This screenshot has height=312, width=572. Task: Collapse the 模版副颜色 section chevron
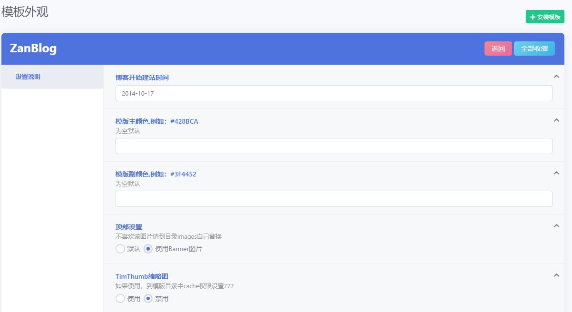click(x=556, y=173)
